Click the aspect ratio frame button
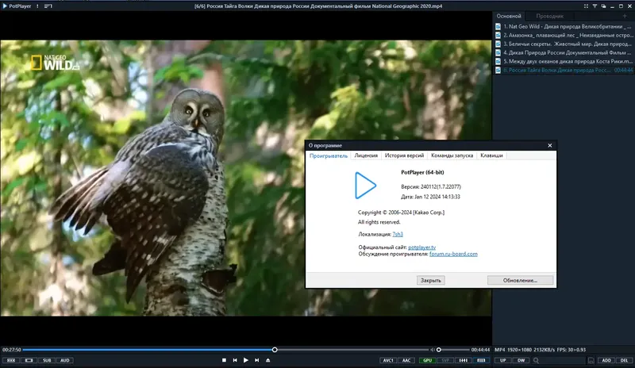This screenshot has height=368, width=635. coord(29,360)
